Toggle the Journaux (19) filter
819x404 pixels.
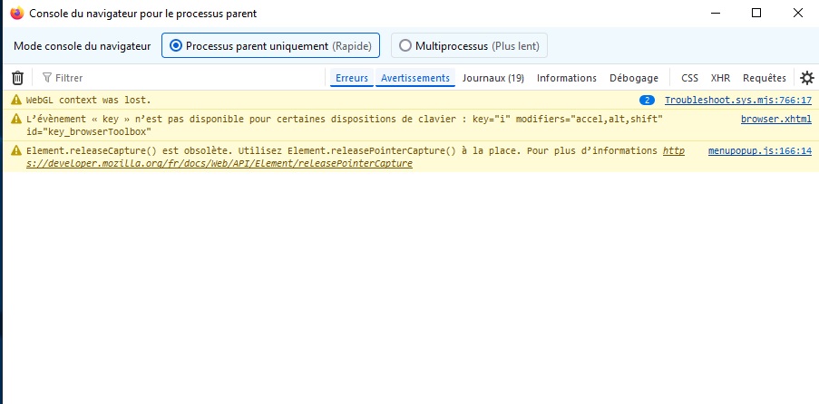pos(493,78)
